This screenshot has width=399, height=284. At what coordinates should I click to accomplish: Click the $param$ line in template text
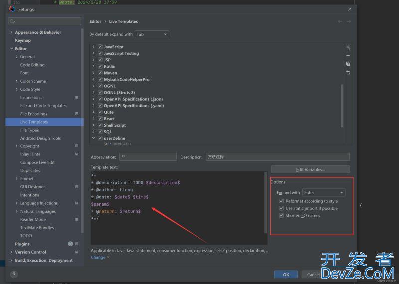100,204
